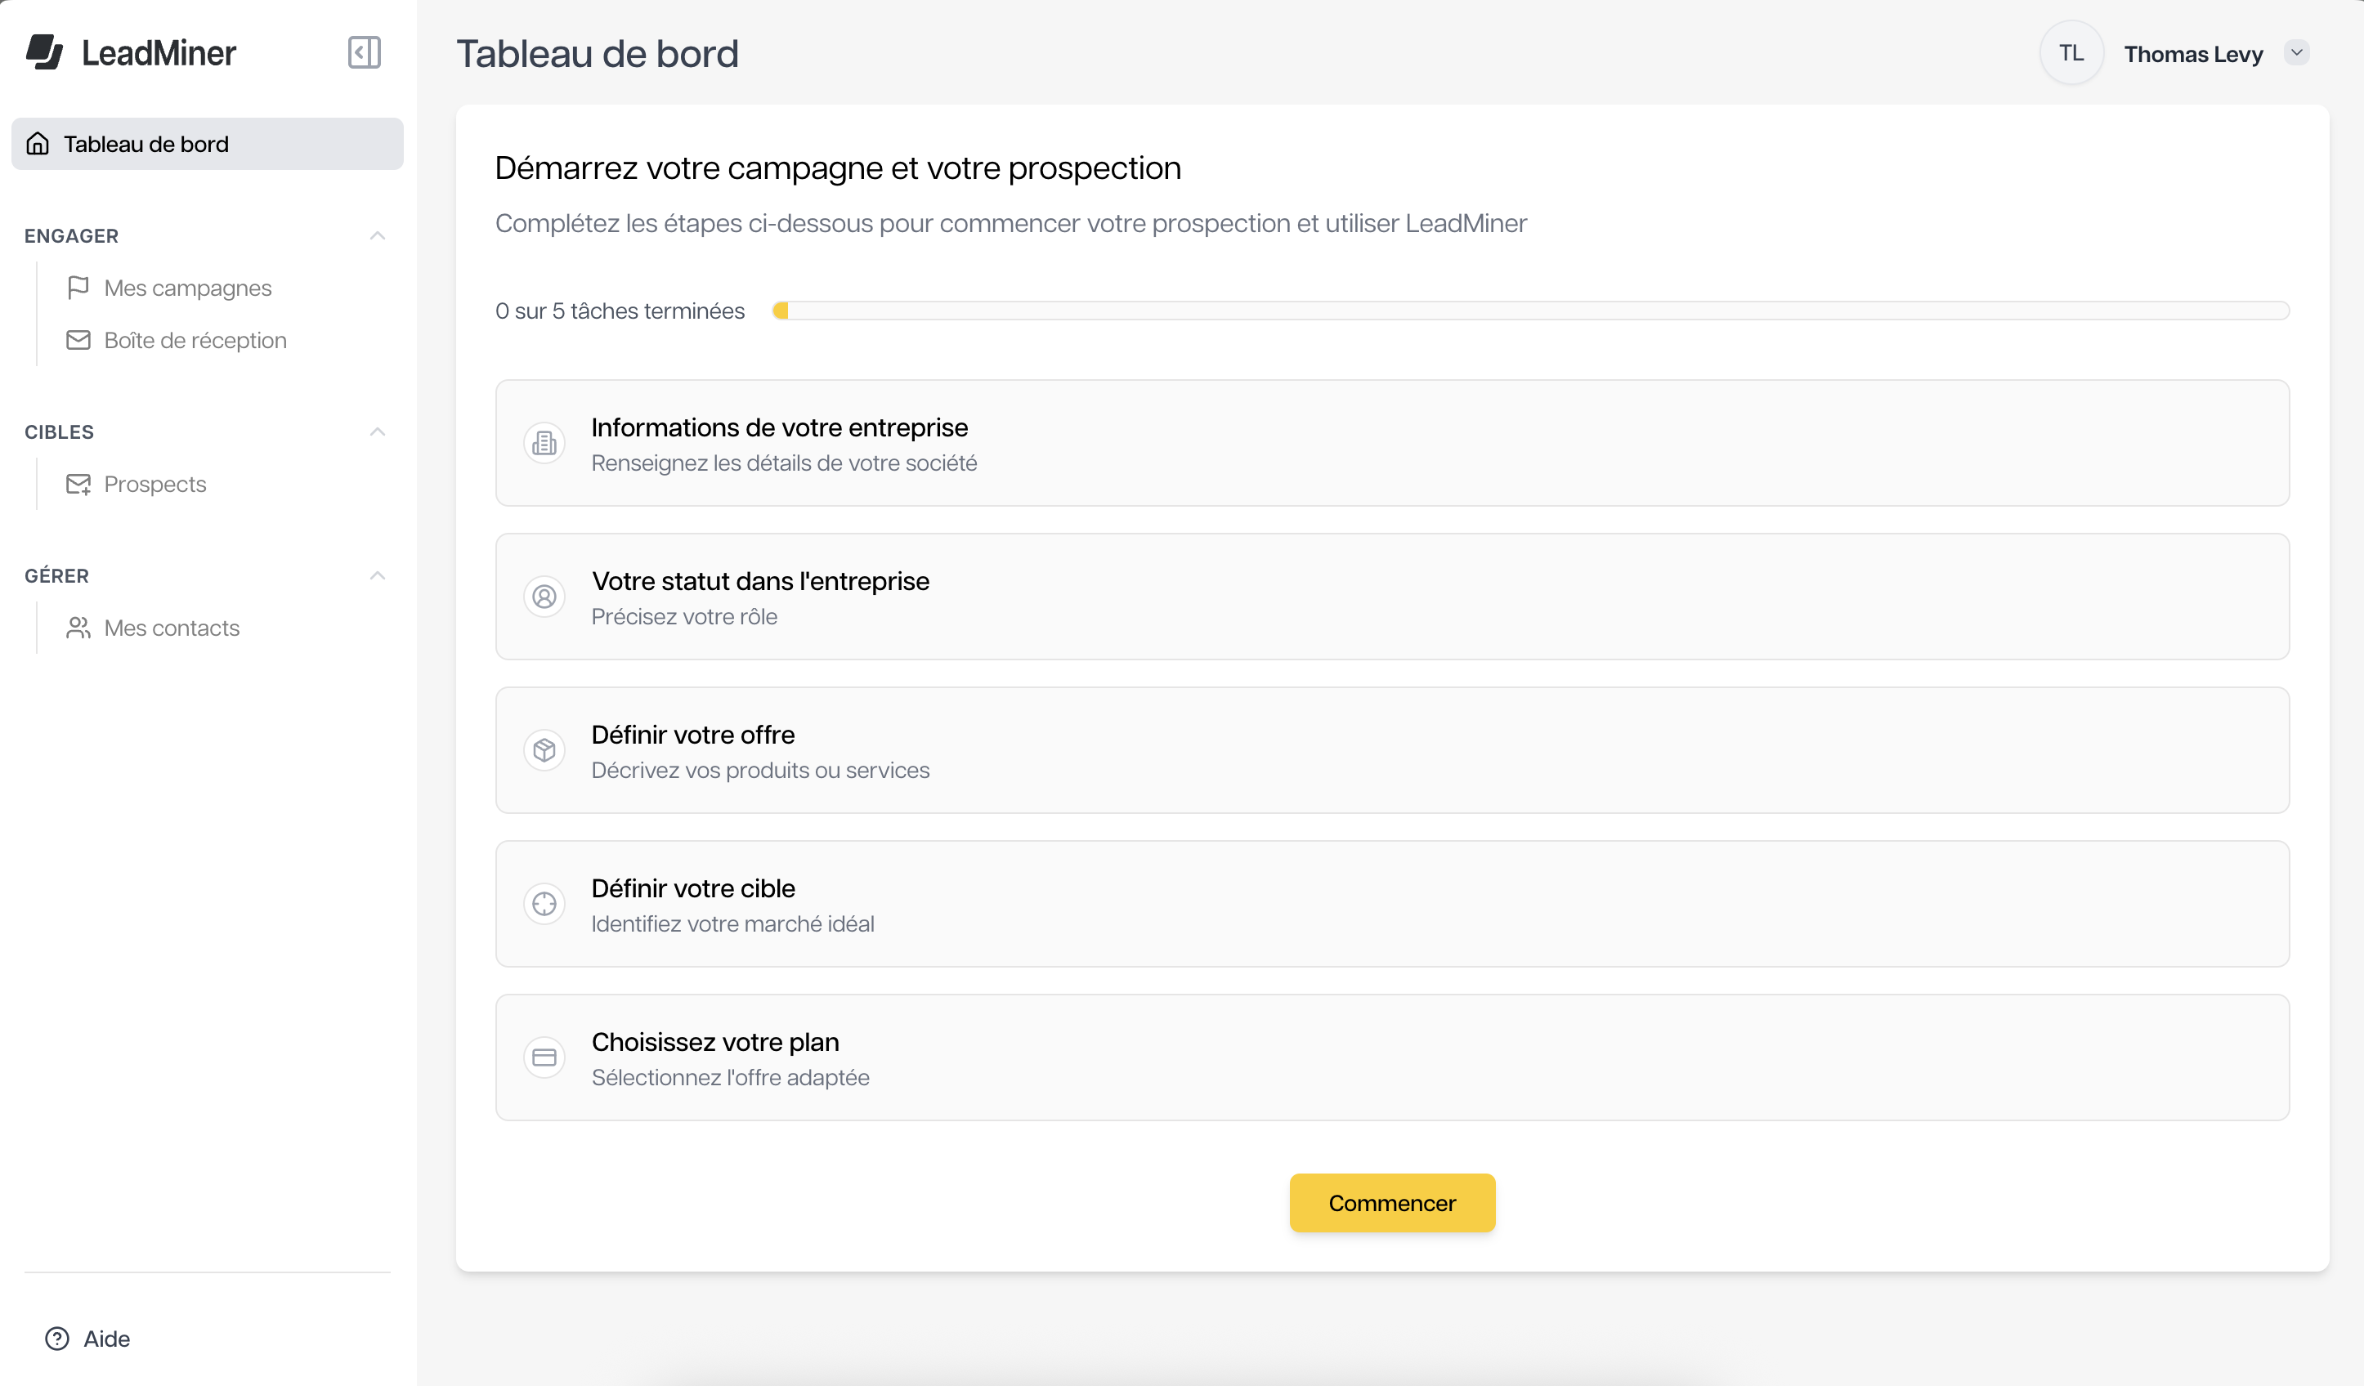Click the question mark Aide icon
Image resolution: width=2364 pixels, height=1386 pixels.
point(57,1339)
